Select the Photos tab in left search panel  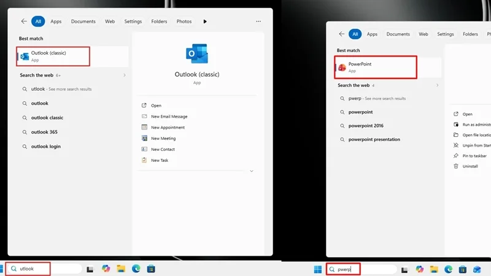pyautogui.click(x=184, y=21)
